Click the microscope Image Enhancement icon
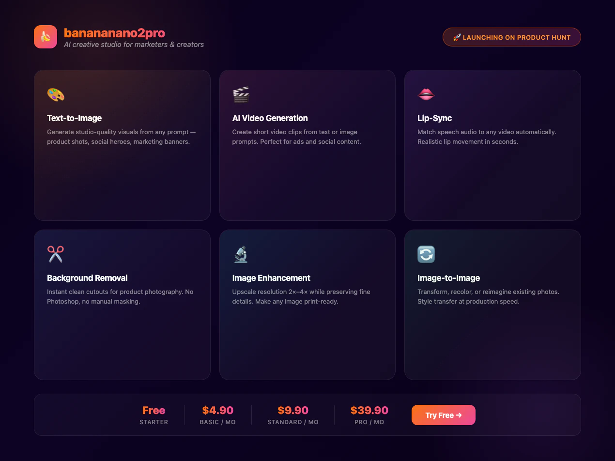The image size is (615, 461). tap(241, 254)
